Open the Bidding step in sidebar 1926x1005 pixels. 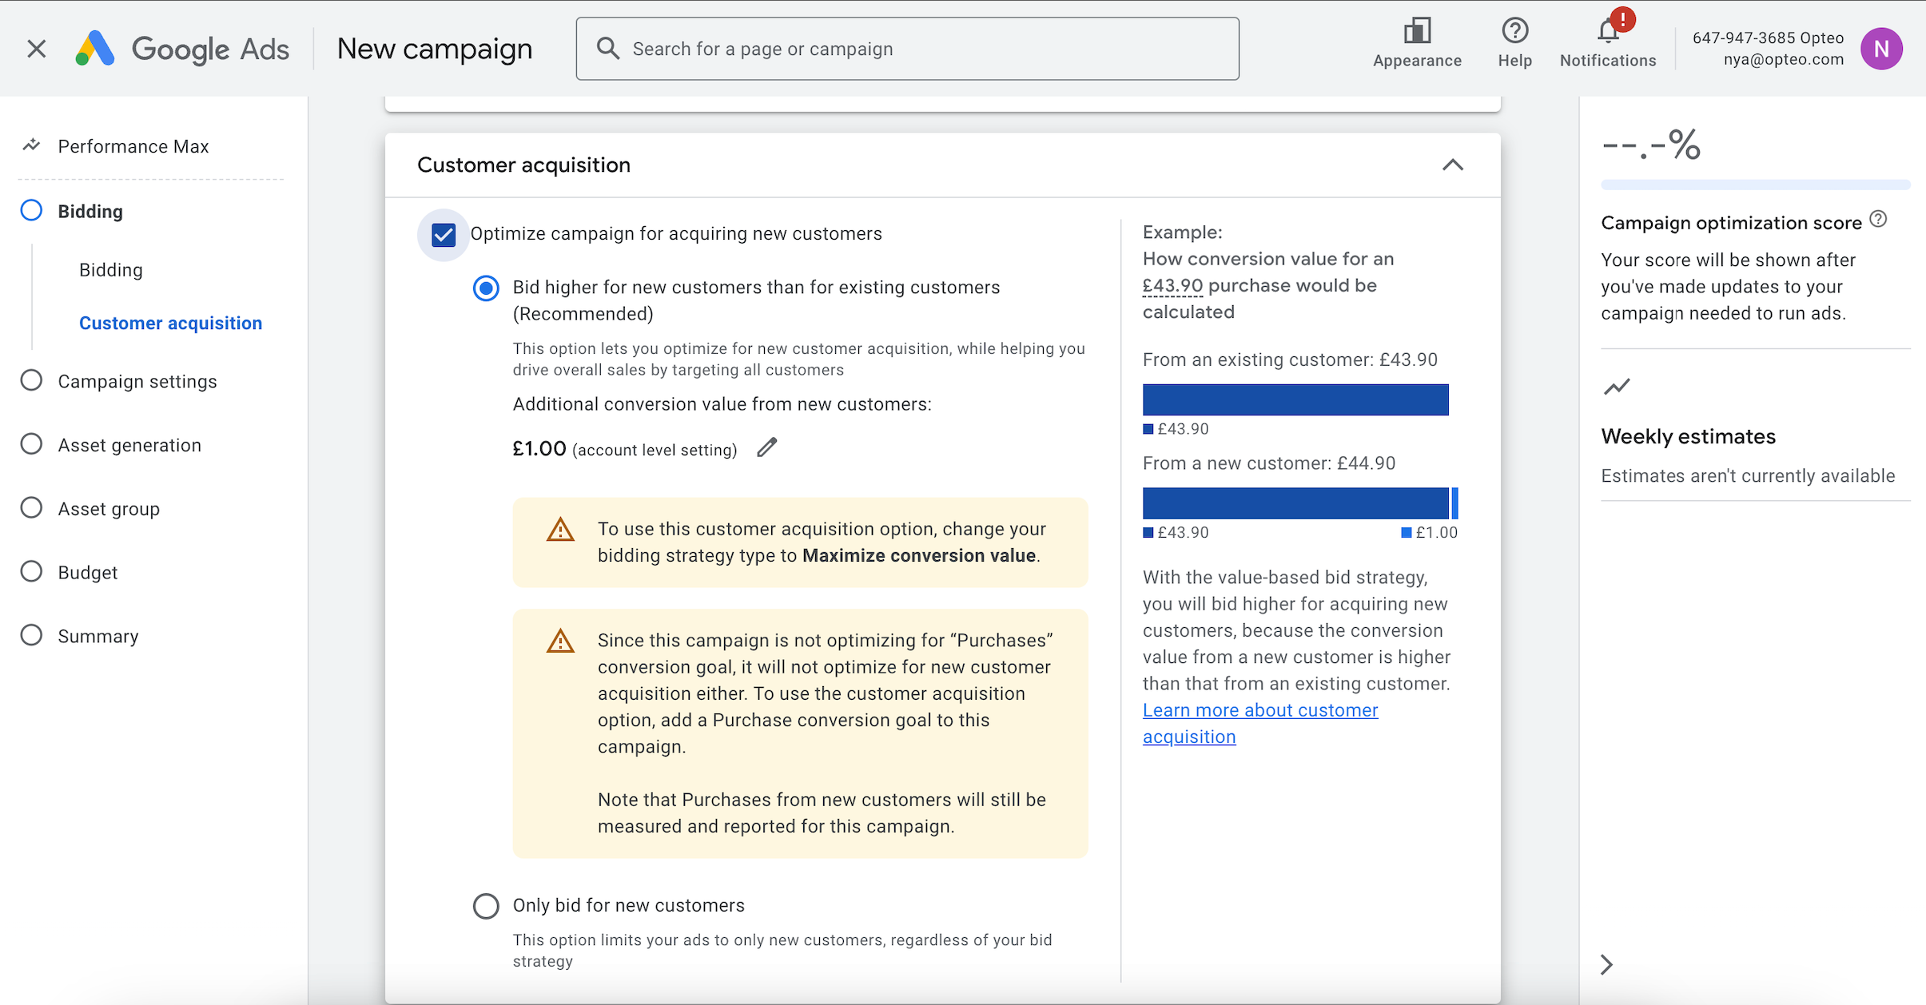(x=90, y=211)
